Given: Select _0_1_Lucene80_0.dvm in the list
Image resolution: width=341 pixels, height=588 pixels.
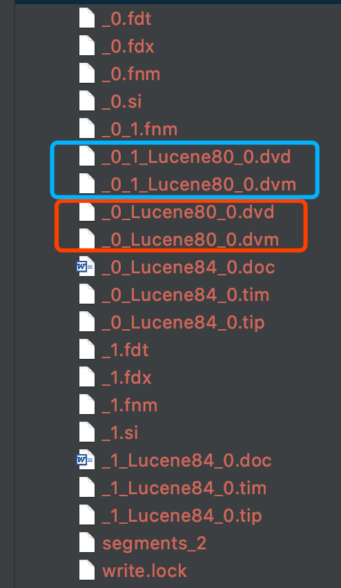Looking at the screenshot, I should [x=199, y=184].
